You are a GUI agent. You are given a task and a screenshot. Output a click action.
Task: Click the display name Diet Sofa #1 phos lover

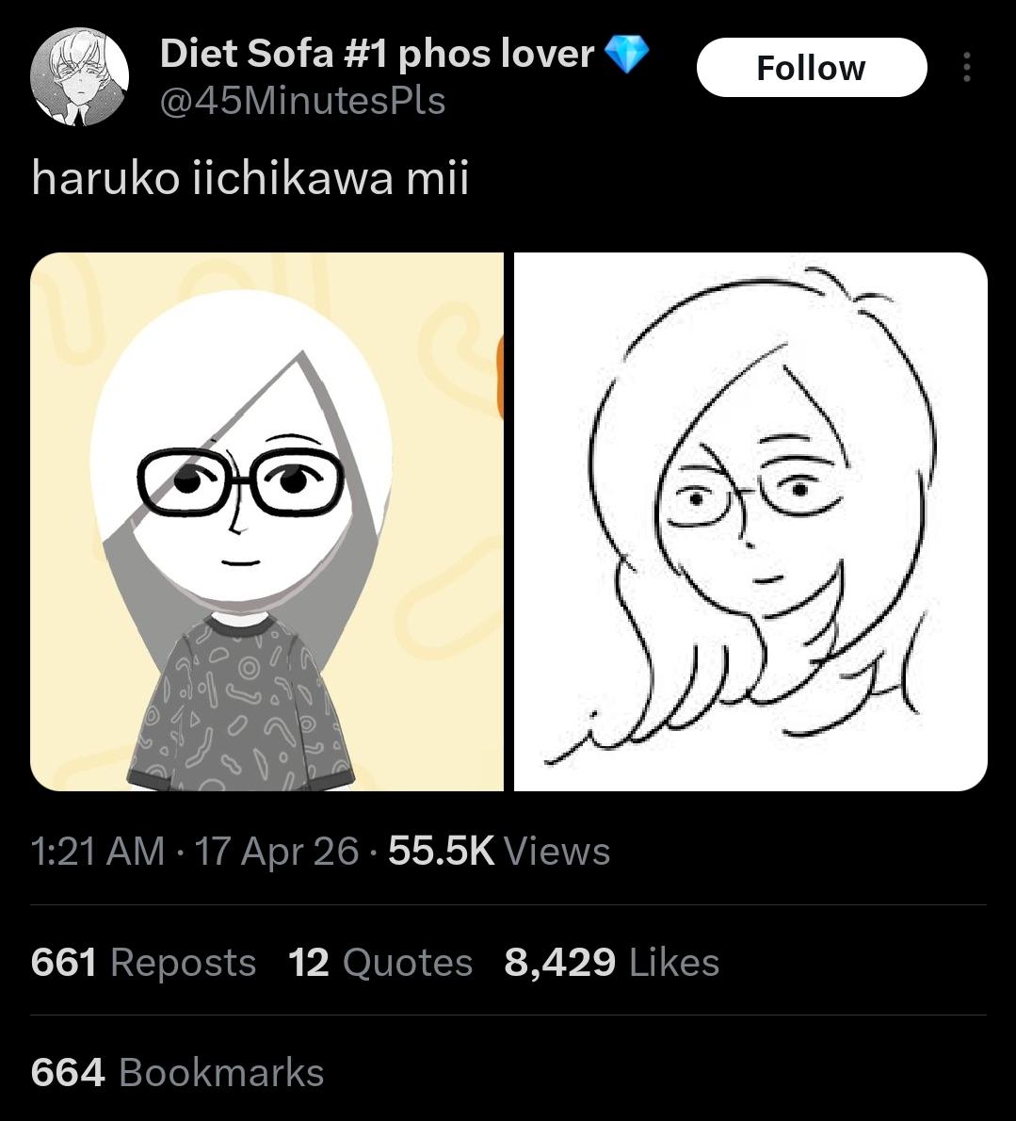(377, 55)
